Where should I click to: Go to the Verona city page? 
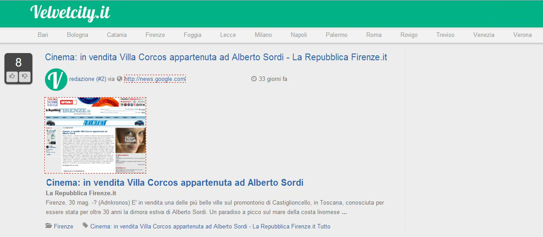[522, 35]
